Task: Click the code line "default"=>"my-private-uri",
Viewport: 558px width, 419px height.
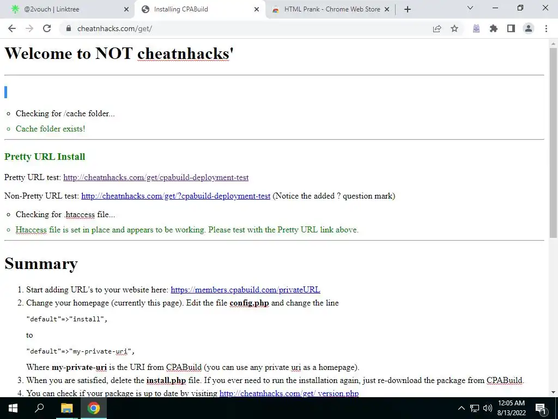Action: (81, 351)
